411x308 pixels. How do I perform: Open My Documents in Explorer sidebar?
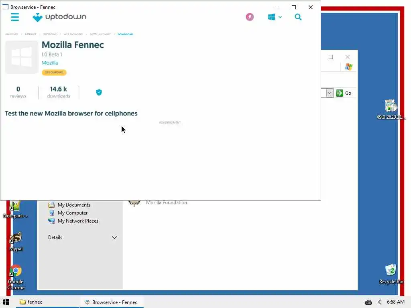(69, 205)
